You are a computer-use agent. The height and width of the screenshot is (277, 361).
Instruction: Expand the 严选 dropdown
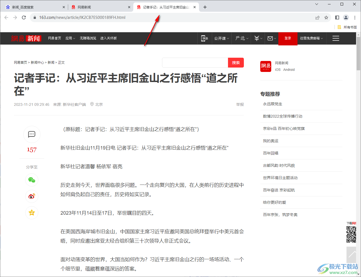(242, 38)
